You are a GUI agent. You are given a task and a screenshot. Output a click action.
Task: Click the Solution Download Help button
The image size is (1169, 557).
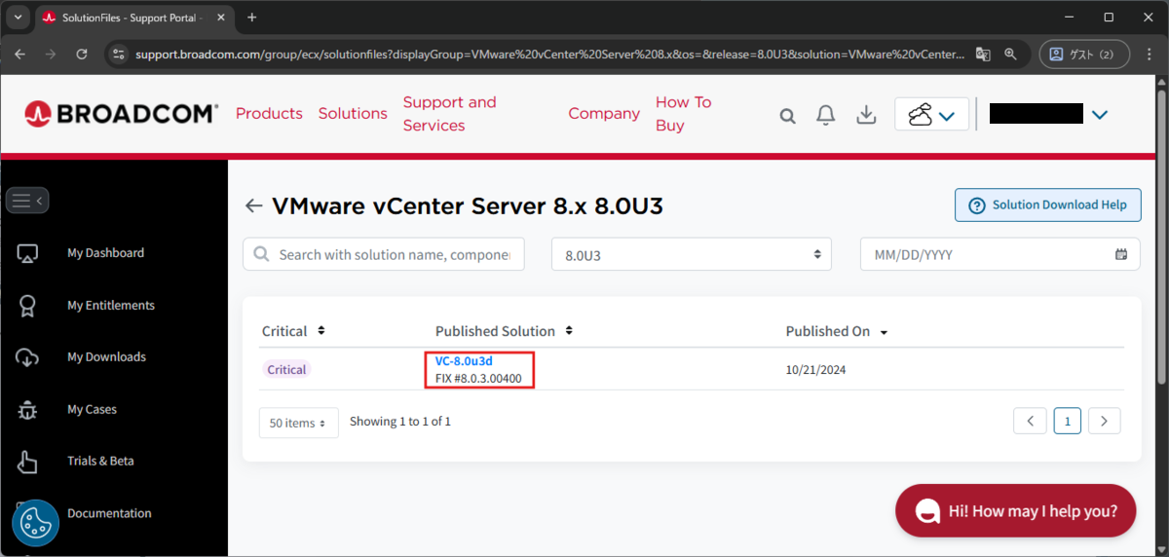click(x=1048, y=205)
